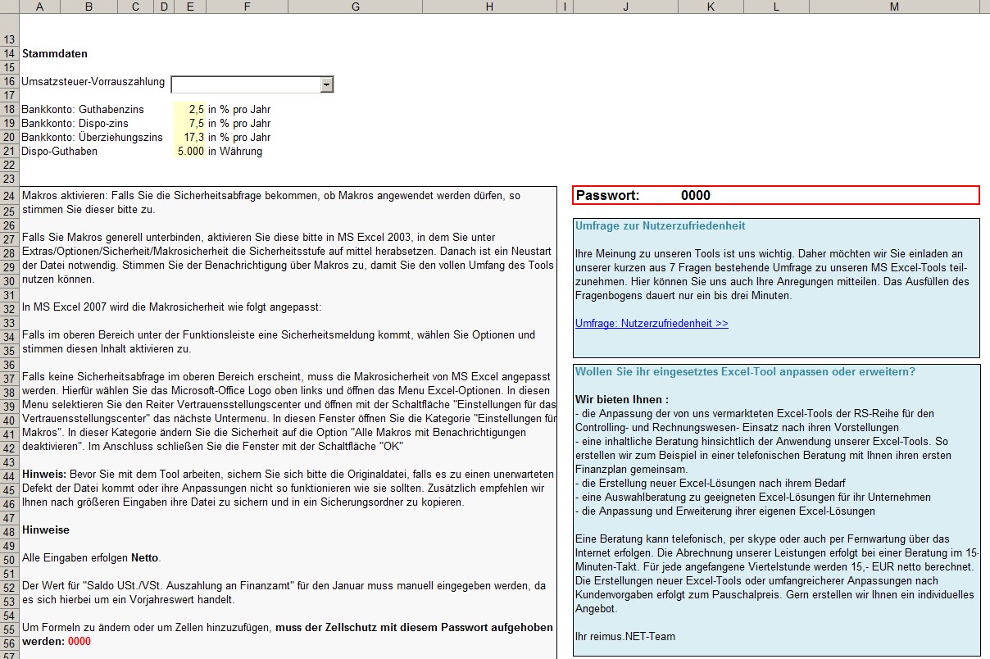Select row header 24

point(9,197)
